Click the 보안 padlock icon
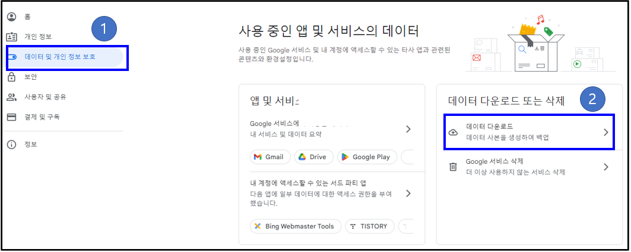 pyautogui.click(x=12, y=77)
